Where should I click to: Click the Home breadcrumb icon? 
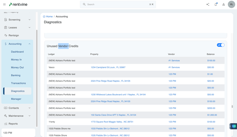44,16
